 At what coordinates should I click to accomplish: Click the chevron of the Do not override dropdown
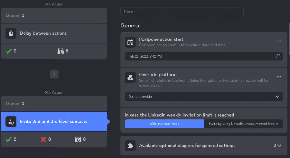[x=277, y=97]
